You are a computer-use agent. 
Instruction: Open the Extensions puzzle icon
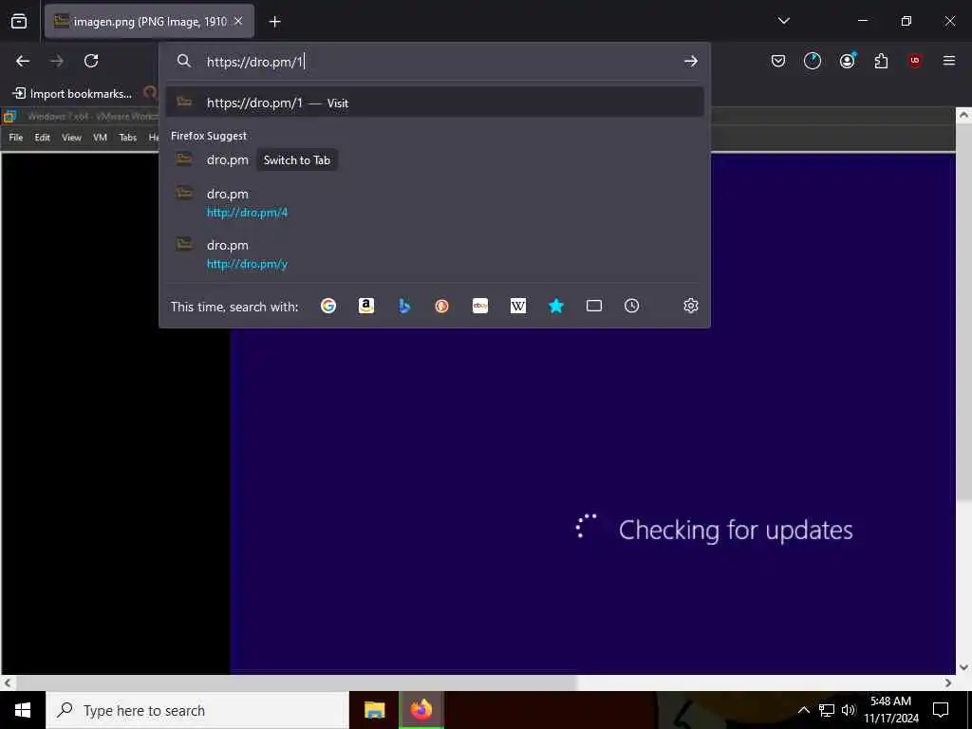pos(881,61)
